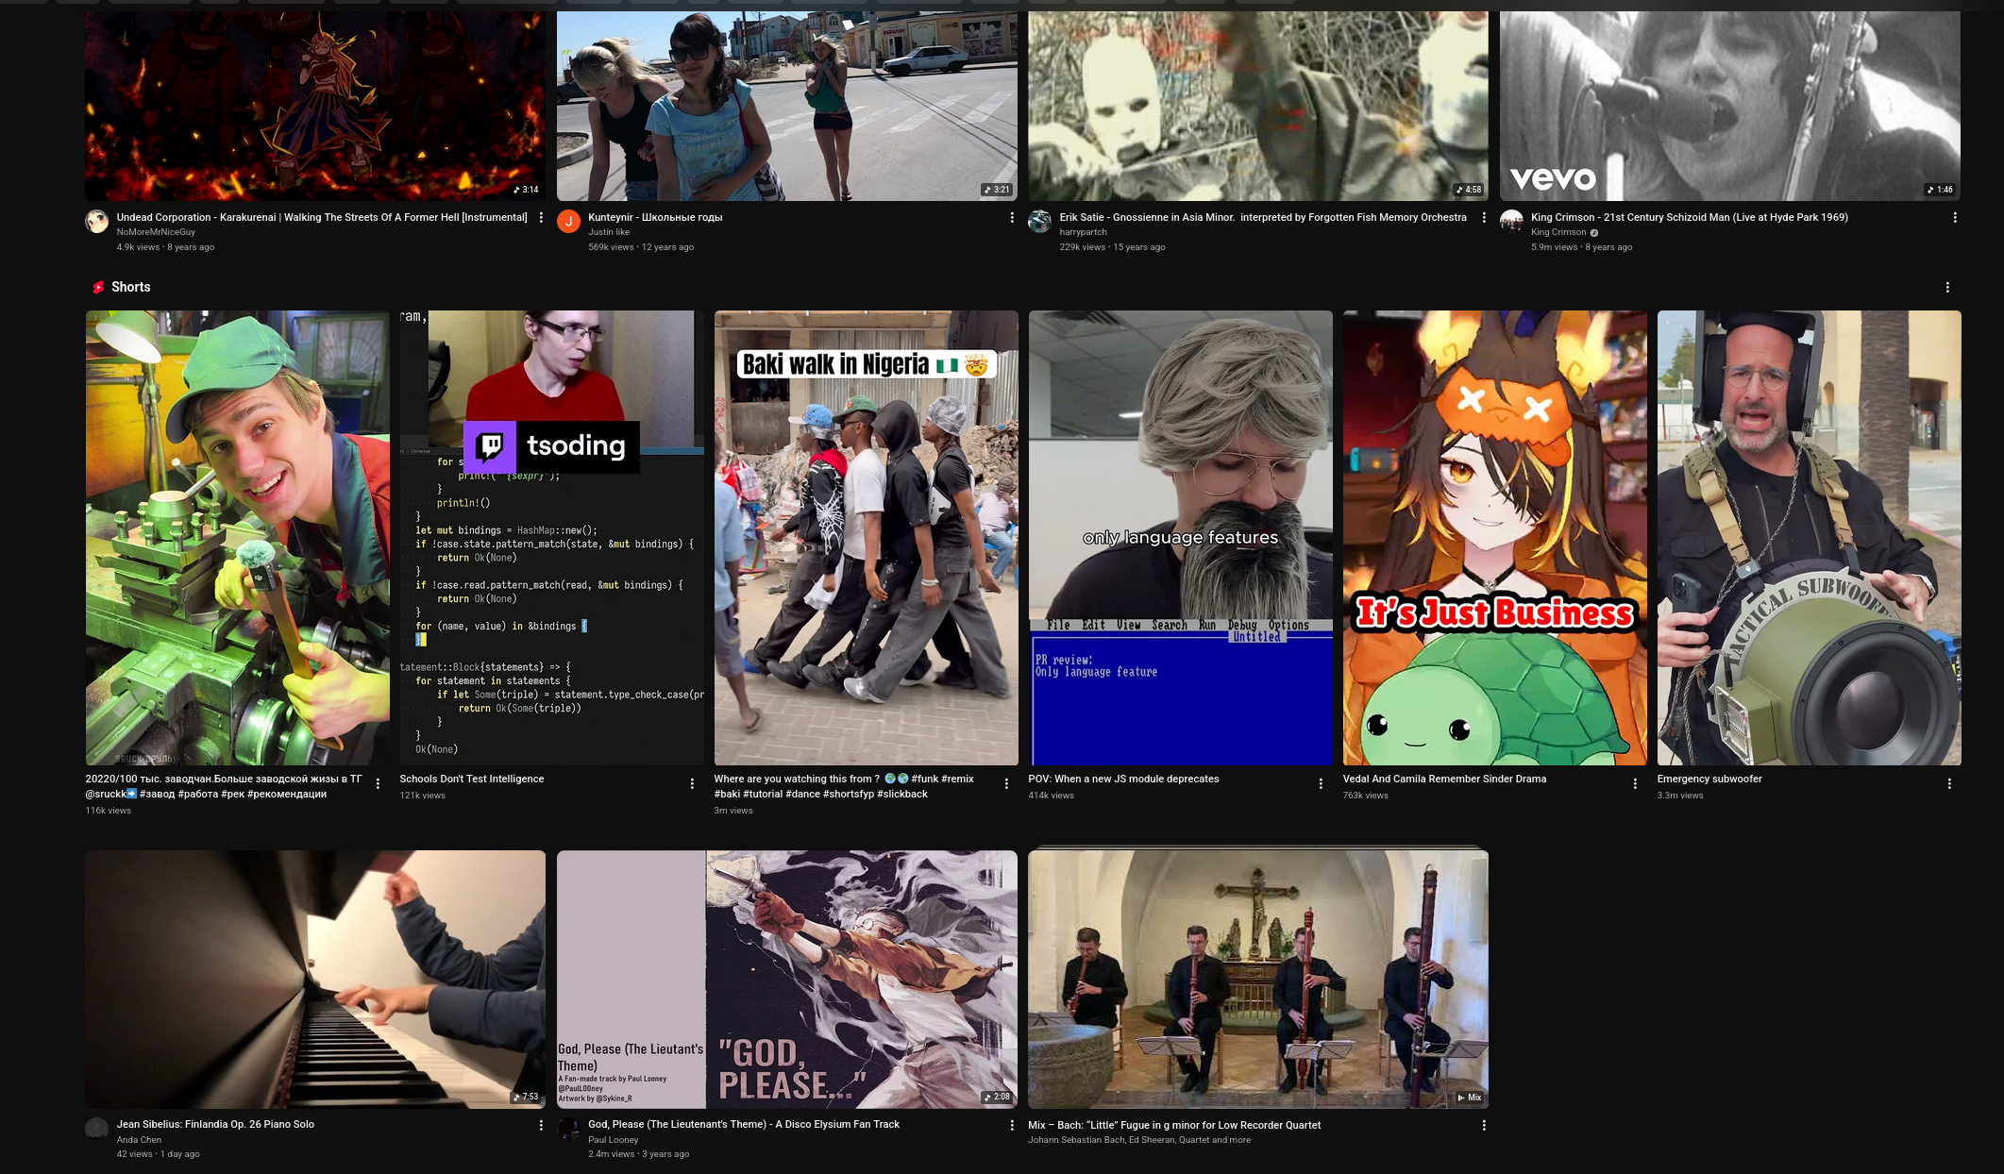Viewport: 2004px width, 1174px height.
Task: Click NoMoreMrNiceGuy channel avatar
Action: (97, 222)
